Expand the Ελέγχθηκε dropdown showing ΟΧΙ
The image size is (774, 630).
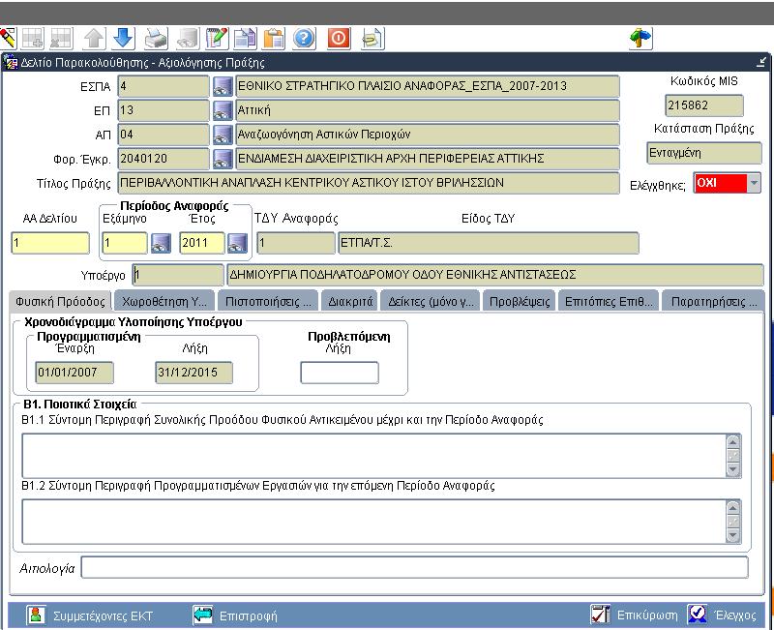tap(754, 183)
